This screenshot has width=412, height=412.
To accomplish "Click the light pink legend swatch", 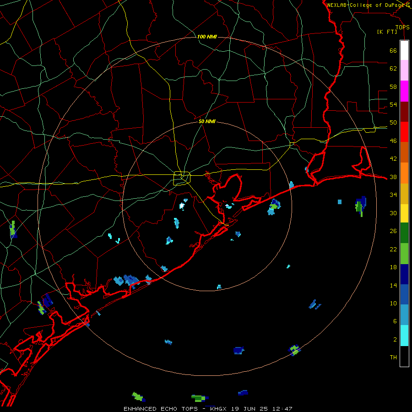I will point(404,70).
